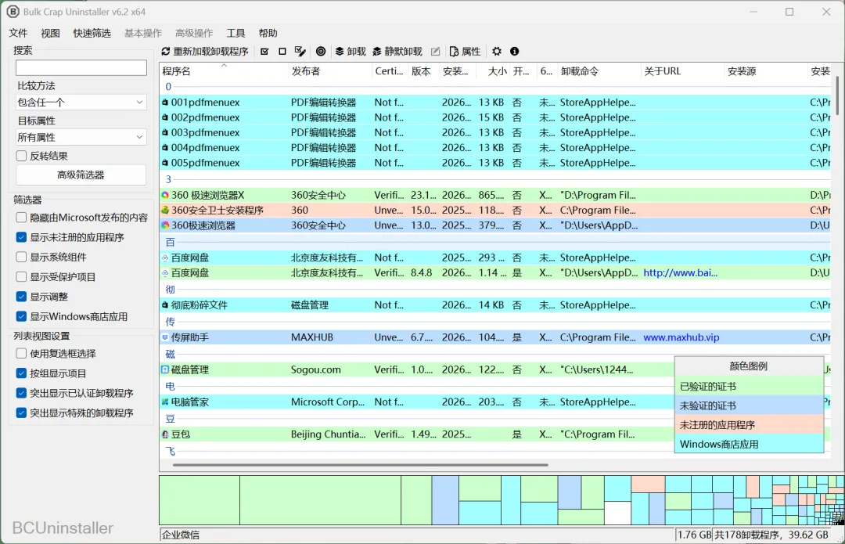Click the 已验证的证书 green legend swatch
This screenshot has height=544, width=845.
[749, 386]
